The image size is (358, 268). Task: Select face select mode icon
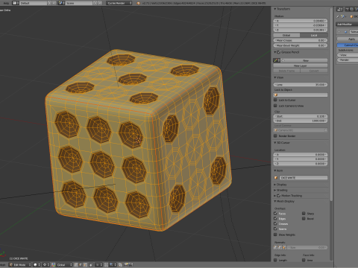85,265
